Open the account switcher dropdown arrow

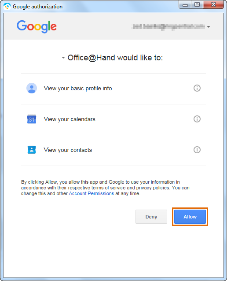click(x=209, y=27)
